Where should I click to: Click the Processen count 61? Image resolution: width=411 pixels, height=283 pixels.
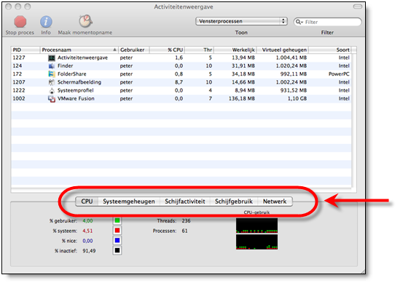click(184, 231)
